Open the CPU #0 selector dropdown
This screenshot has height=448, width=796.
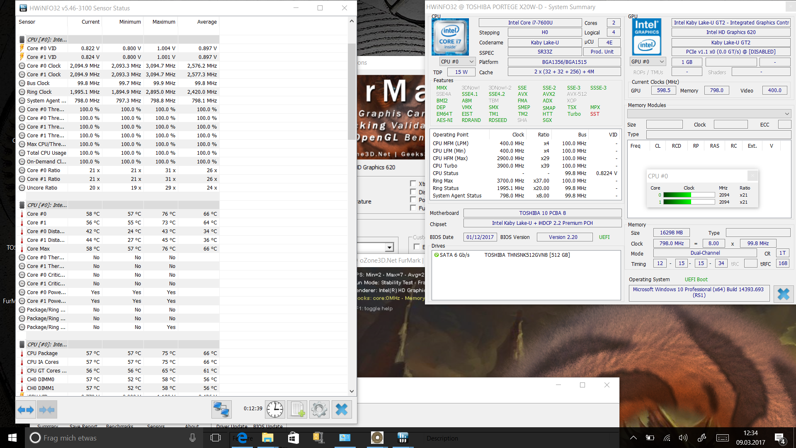tap(457, 62)
